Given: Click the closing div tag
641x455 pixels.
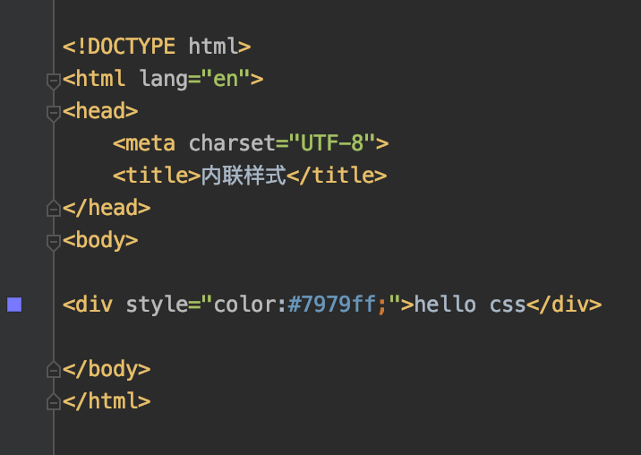Looking at the screenshot, I should point(564,305).
